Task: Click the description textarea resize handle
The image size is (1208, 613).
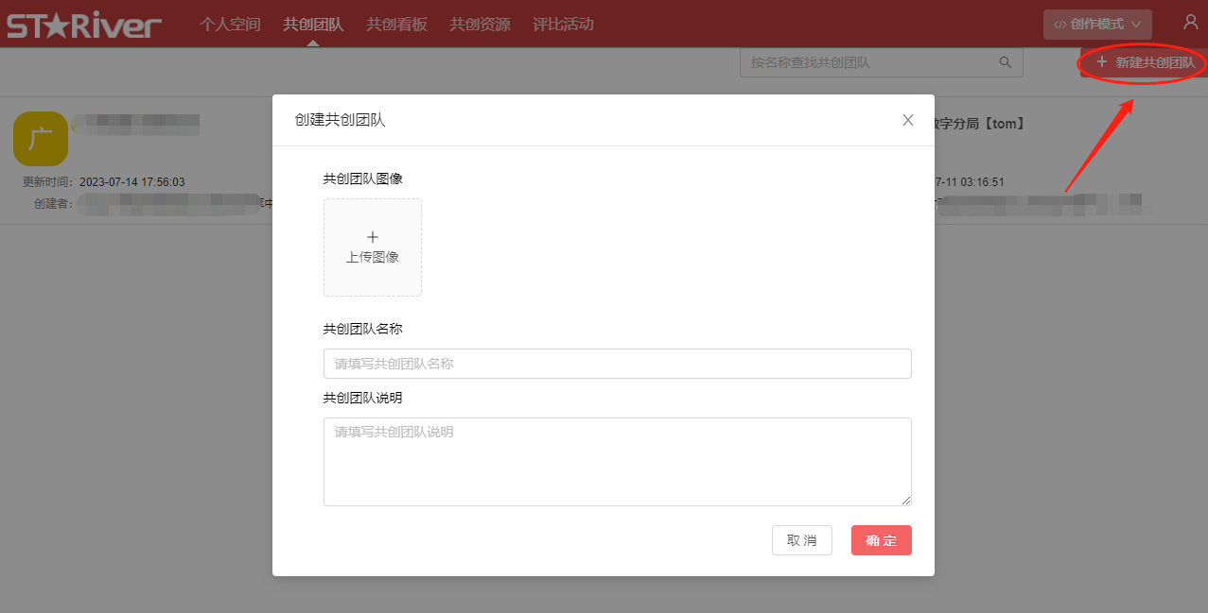Action: click(x=906, y=501)
